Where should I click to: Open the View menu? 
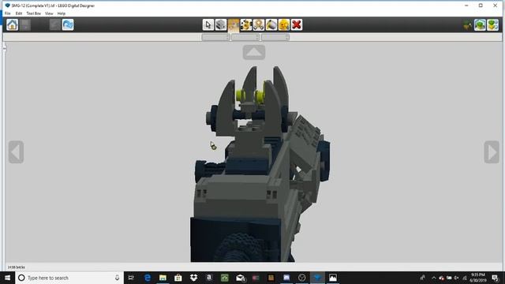[49, 13]
